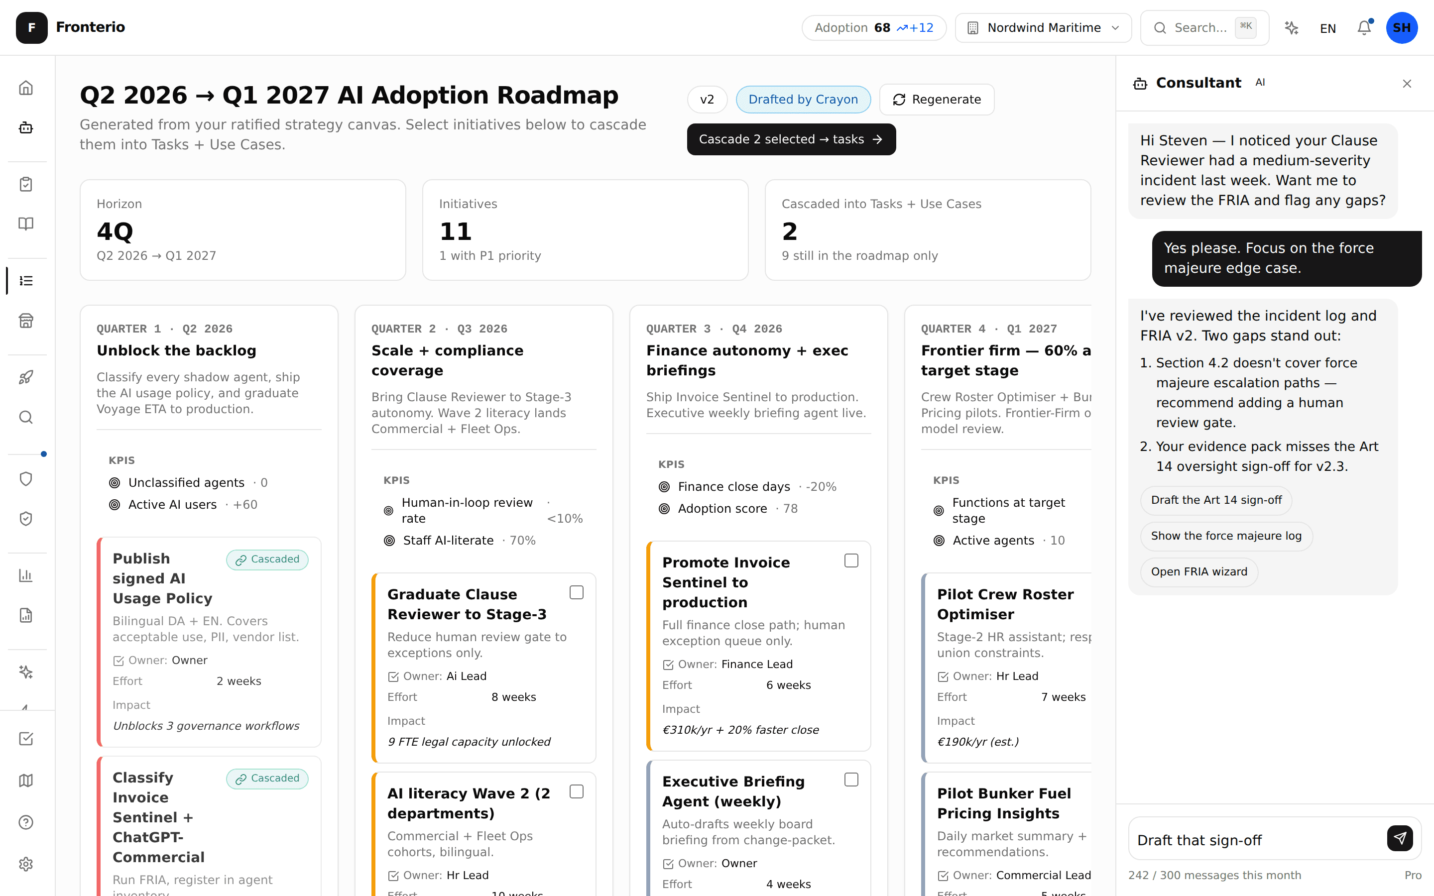Screen dimensions: 1434x896
Task: Choose Show the force majeure log suggestion
Action: click(1226, 536)
